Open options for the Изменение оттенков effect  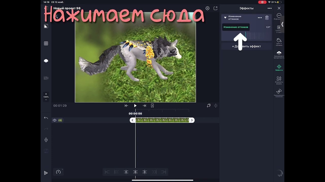point(260,18)
